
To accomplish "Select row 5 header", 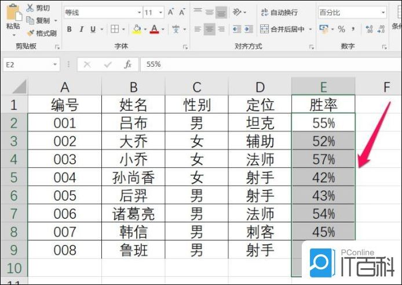I will pyautogui.click(x=14, y=177).
